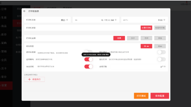Open 会员 in the background sidebar

(x=4, y=60)
